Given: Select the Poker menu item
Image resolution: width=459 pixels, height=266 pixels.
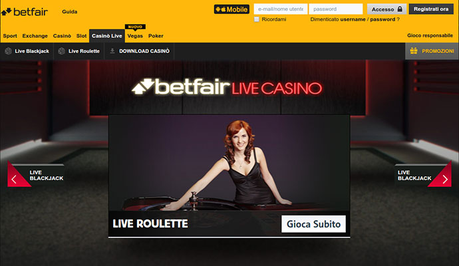Looking at the screenshot, I should coord(156,36).
